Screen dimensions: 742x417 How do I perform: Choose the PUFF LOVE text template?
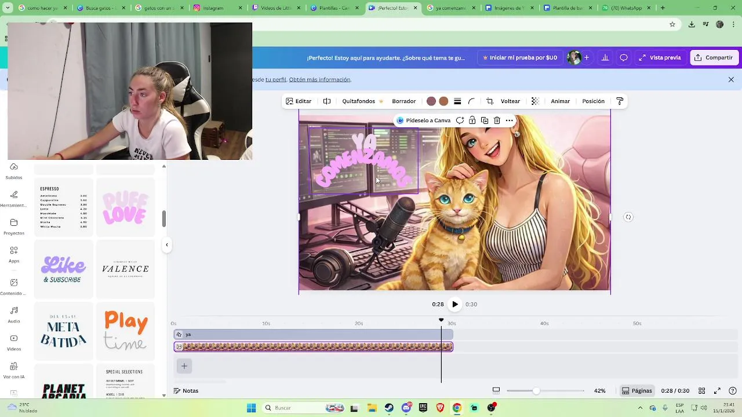[125, 207]
